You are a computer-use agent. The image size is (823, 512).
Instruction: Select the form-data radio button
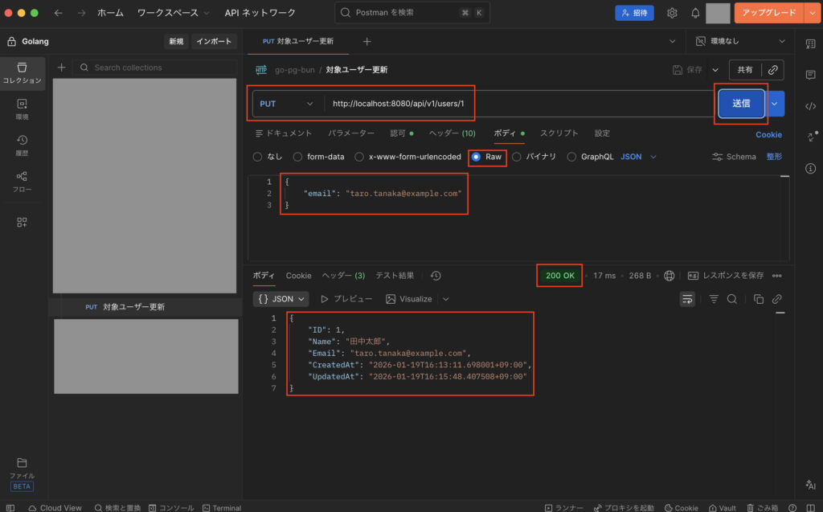pyautogui.click(x=298, y=157)
